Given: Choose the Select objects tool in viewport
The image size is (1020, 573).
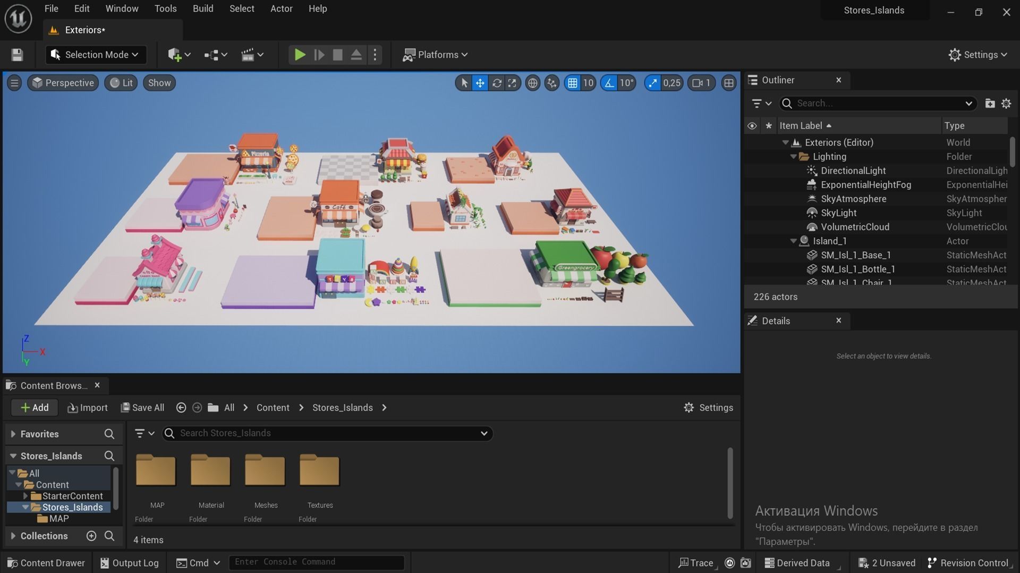Looking at the screenshot, I should (x=464, y=83).
